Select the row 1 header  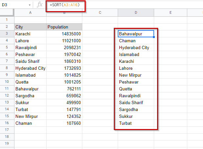click(7, 20)
